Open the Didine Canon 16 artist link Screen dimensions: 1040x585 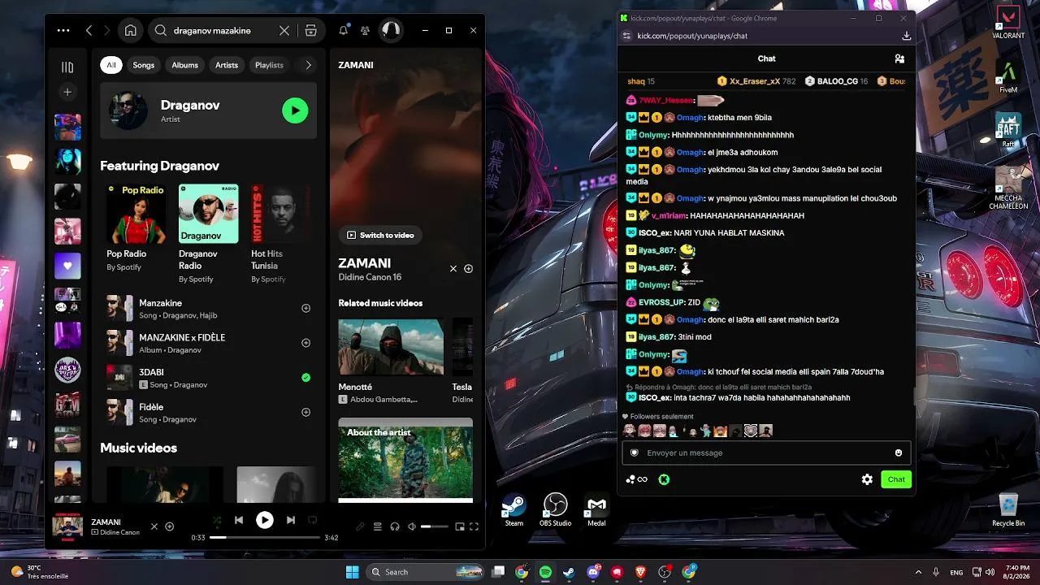pos(370,277)
